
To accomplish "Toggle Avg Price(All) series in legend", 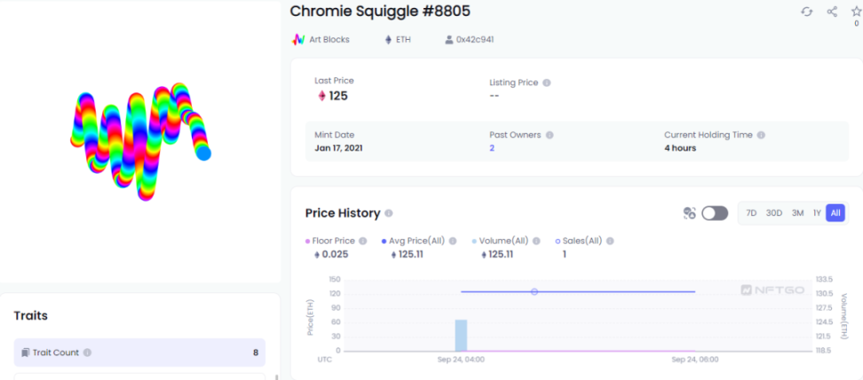I will click(414, 241).
